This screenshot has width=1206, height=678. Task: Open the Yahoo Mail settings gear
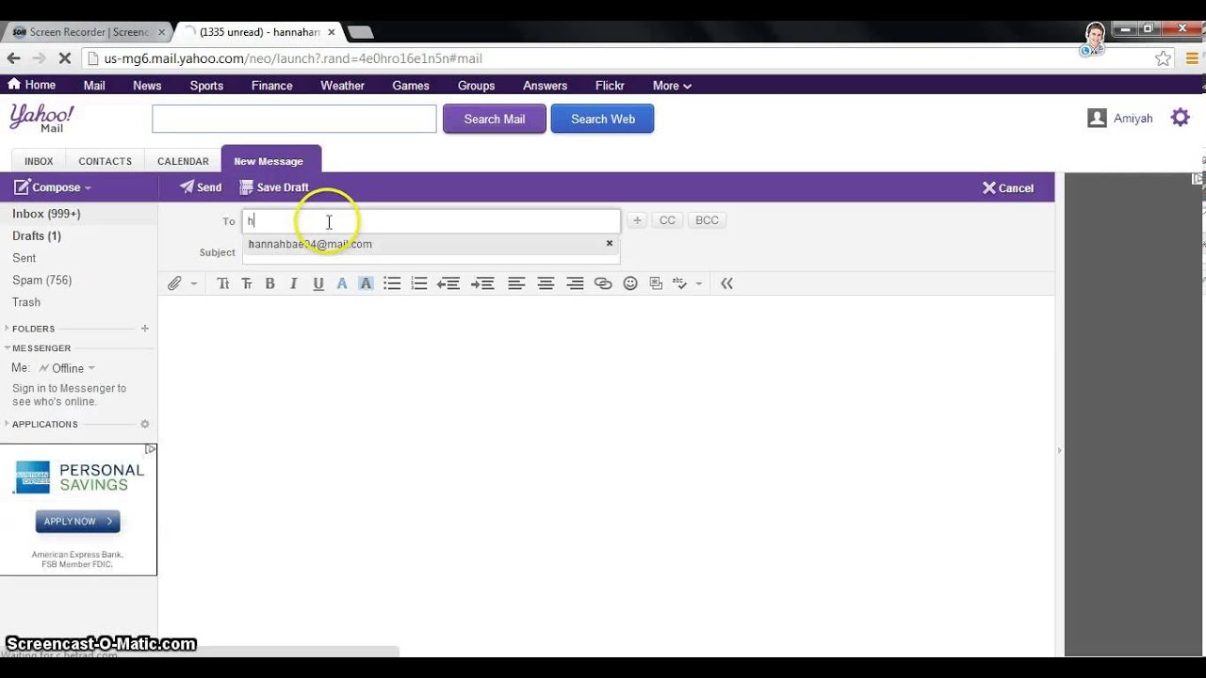pos(1181,118)
